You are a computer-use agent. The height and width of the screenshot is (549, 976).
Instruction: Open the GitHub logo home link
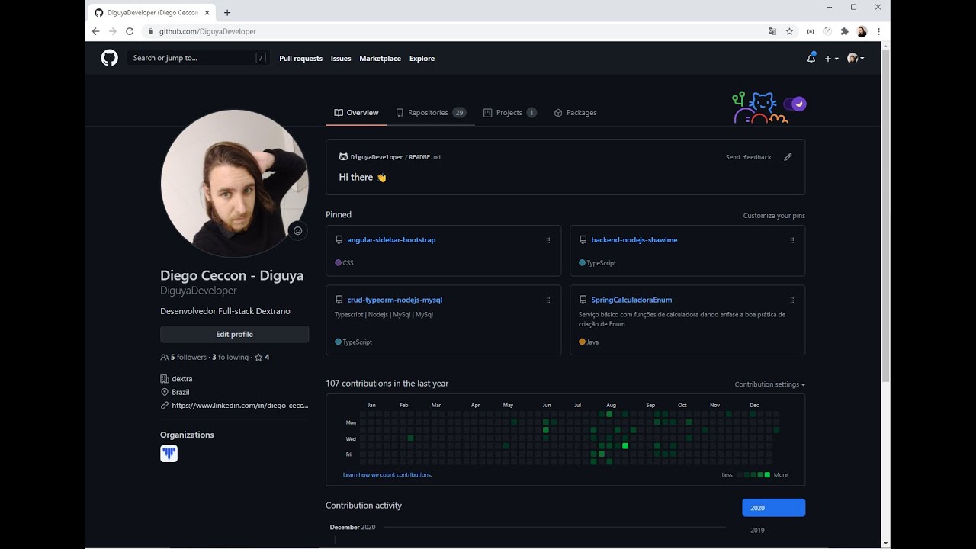[110, 58]
